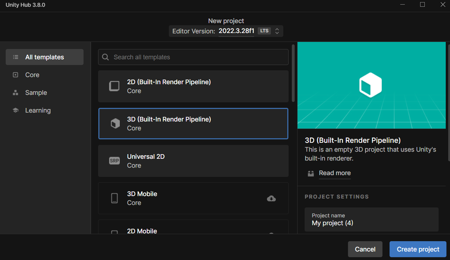Viewport: 450px width, 260px height.
Task: Click the All templates list icon
Action: pos(15,57)
